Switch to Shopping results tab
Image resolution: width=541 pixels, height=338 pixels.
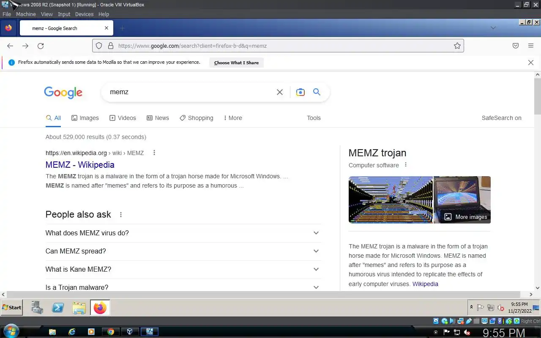[x=196, y=118]
